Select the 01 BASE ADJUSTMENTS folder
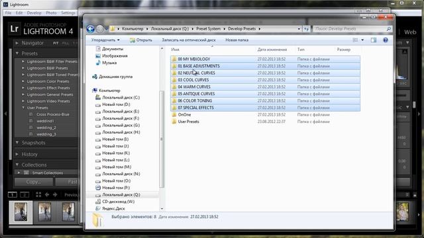 265,66
